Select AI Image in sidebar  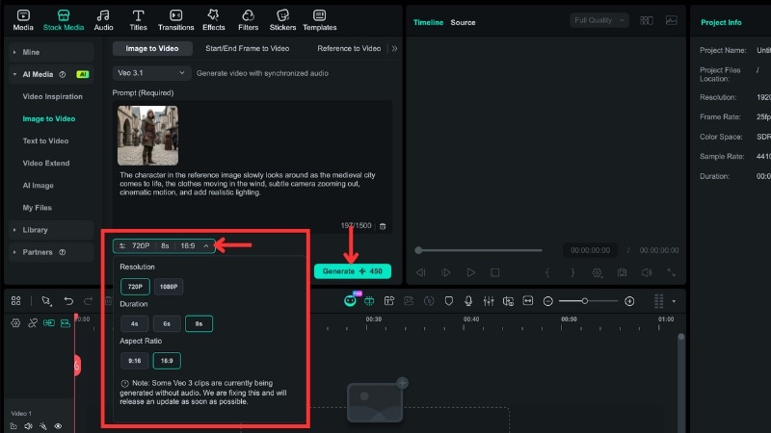click(x=38, y=186)
